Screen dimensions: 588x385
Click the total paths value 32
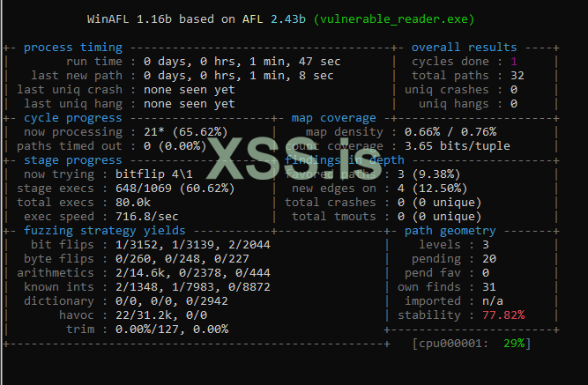[517, 76]
